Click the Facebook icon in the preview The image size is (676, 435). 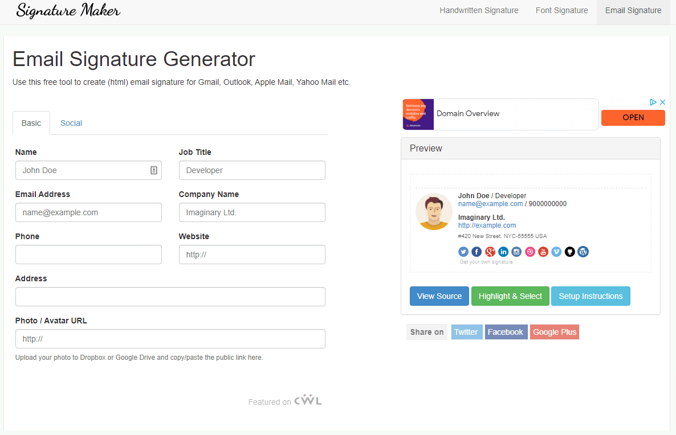[x=477, y=251]
